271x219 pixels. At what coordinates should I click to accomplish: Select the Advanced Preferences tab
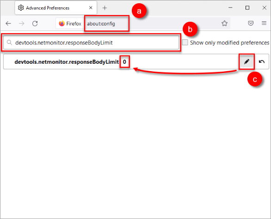tap(55, 8)
